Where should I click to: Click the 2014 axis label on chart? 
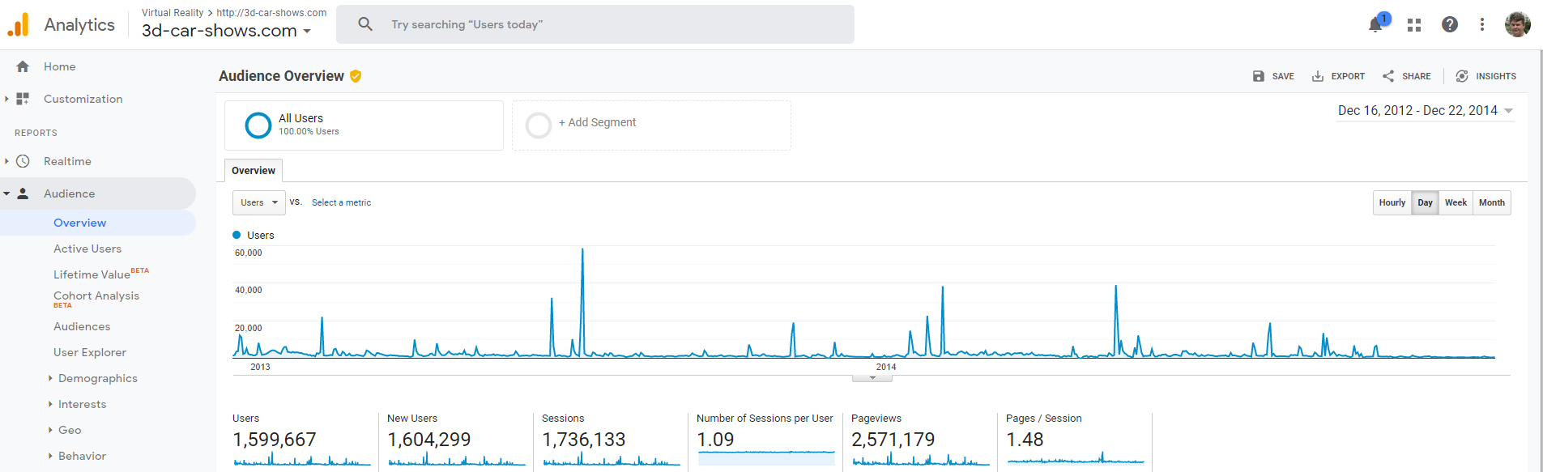click(x=886, y=367)
